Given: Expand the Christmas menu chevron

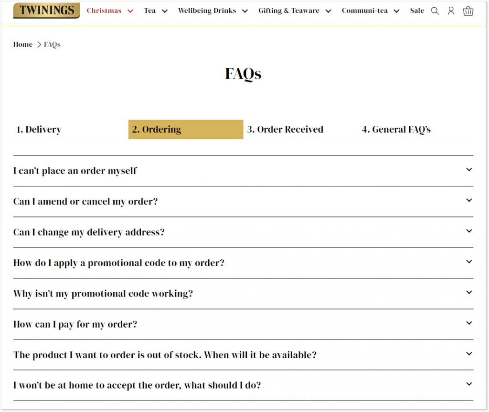Looking at the screenshot, I should 130,10.
